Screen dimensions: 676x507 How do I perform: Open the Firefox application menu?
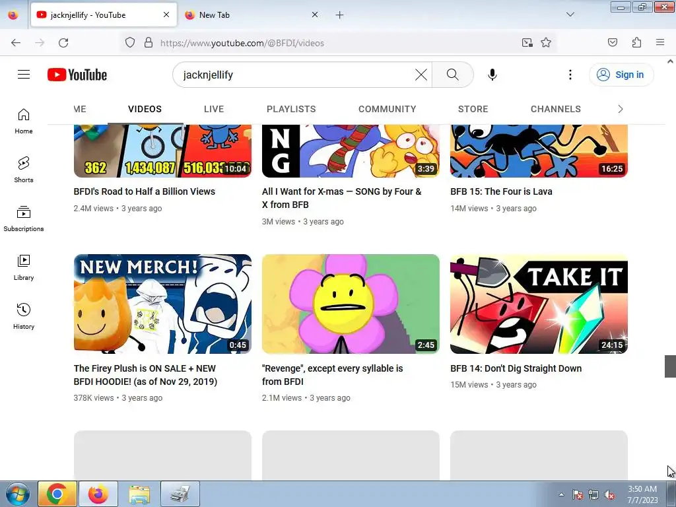660,43
